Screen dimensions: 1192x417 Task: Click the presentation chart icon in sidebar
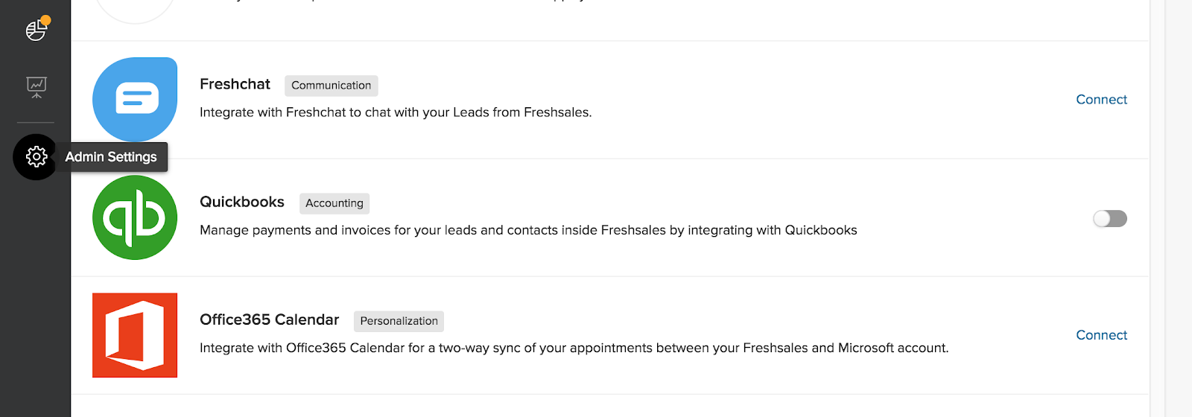pyautogui.click(x=36, y=87)
